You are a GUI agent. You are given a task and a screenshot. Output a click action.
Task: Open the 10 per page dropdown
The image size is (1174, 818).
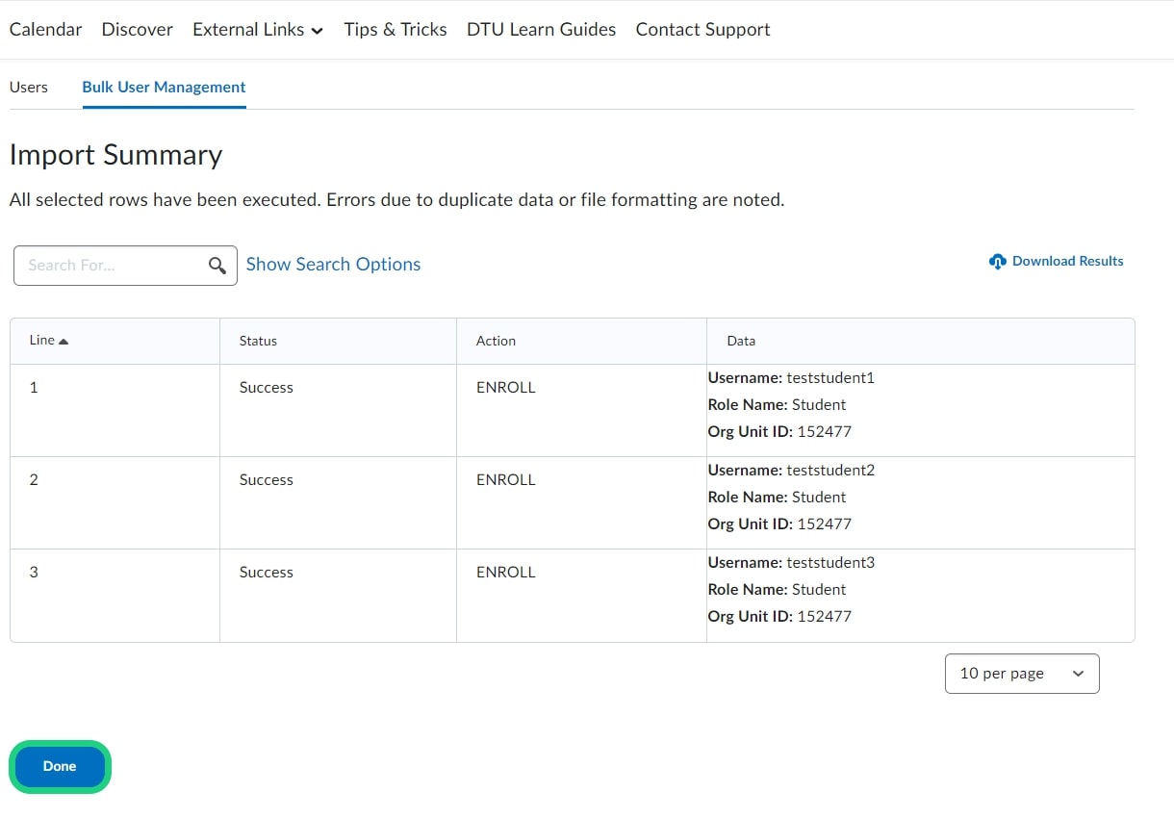pyautogui.click(x=1021, y=674)
